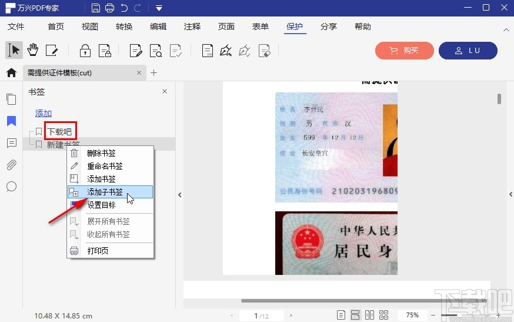Go to the previous page arrow
Viewport: 514px width, 322px height.
coord(232,316)
